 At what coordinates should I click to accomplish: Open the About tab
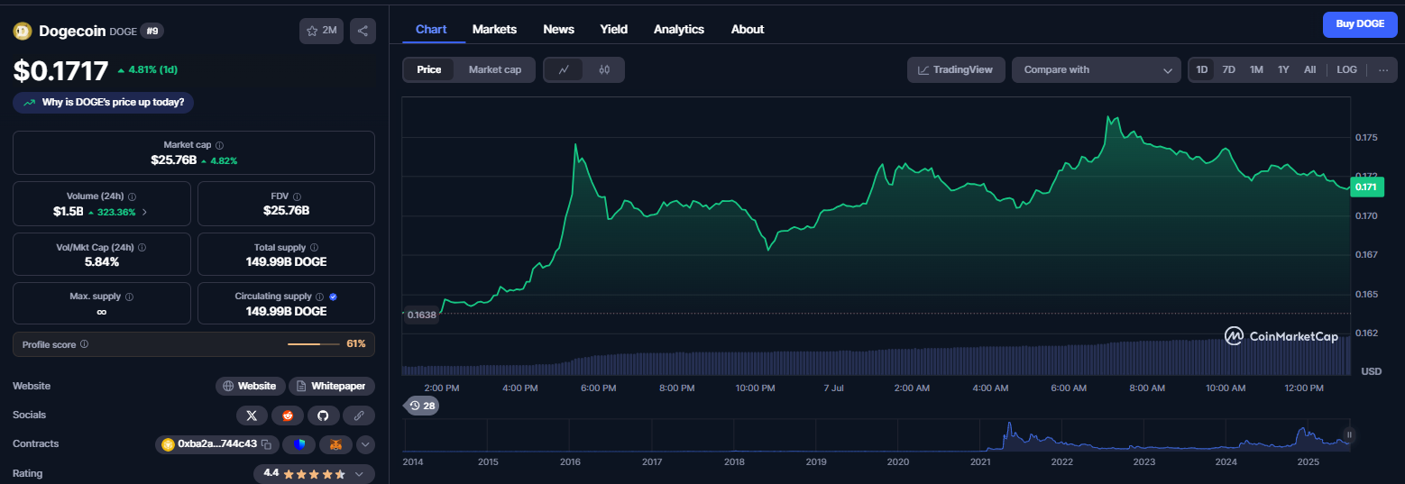pos(748,29)
